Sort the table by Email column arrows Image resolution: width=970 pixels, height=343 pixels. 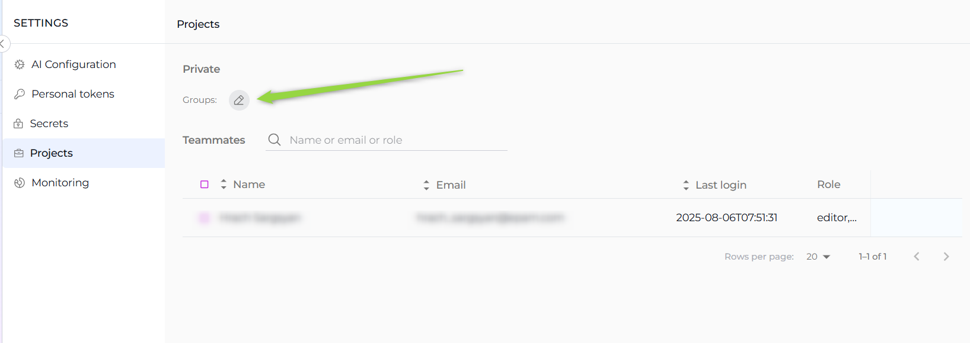point(426,185)
